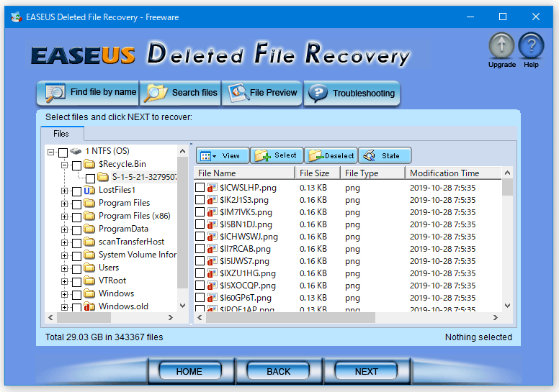The height and width of the screenshot is (392, 559).
Task: Click tree vertical scrollbar down arrow
Action: click(182, 306)
